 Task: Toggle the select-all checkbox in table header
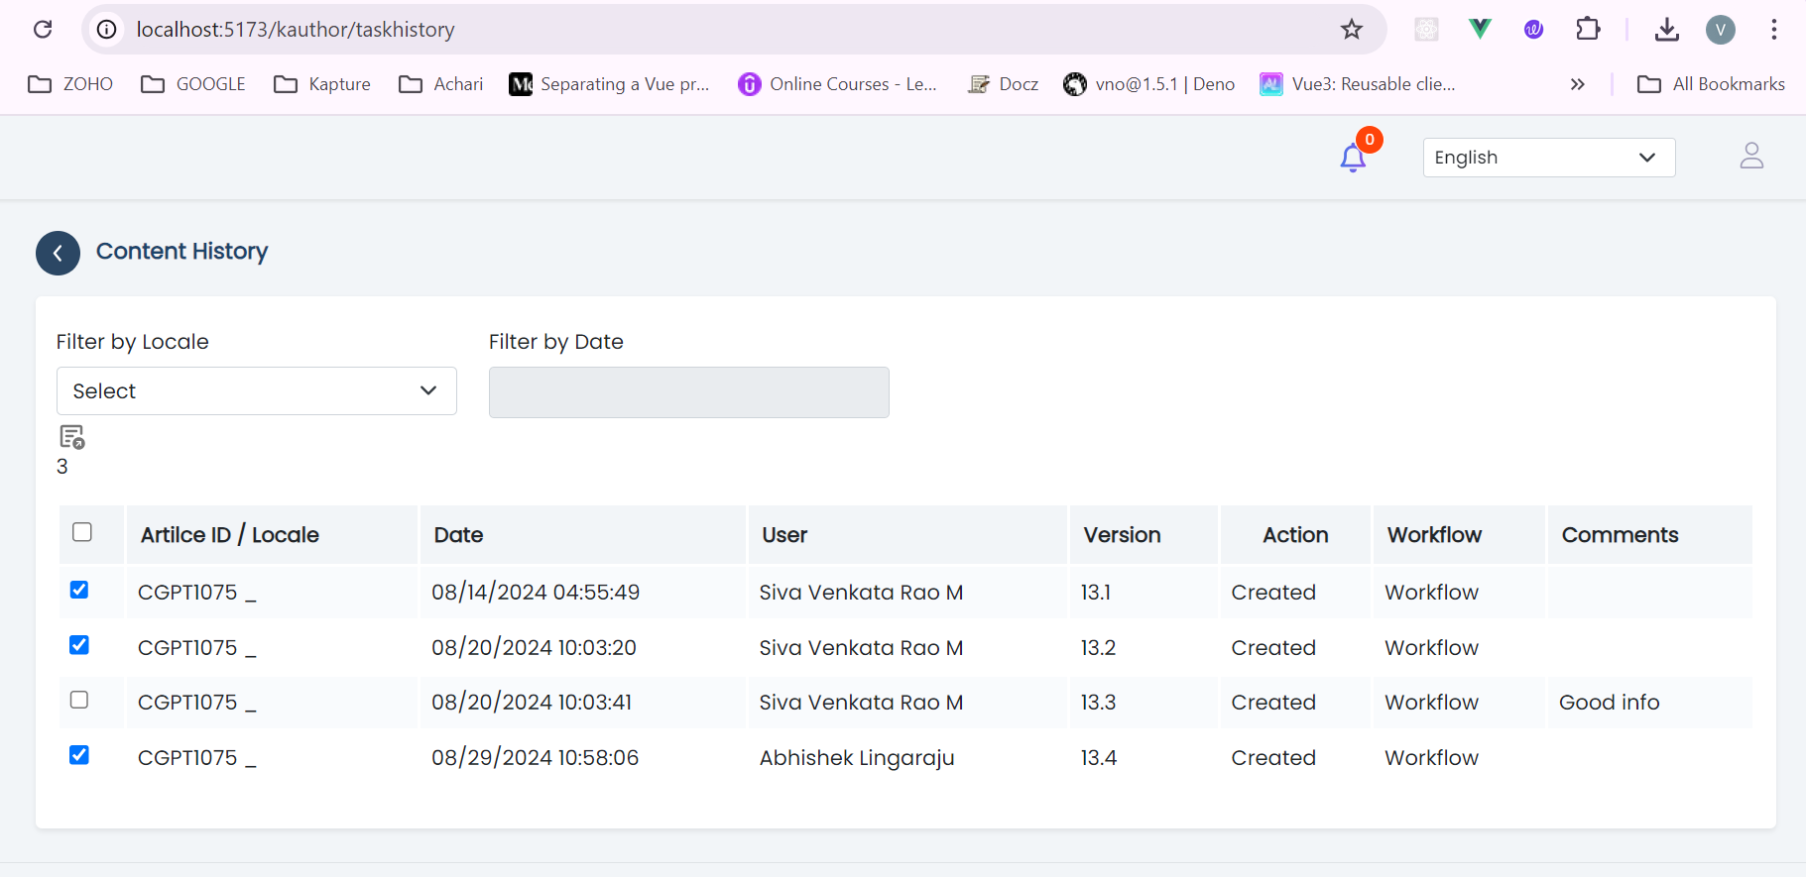pos(82,532)
